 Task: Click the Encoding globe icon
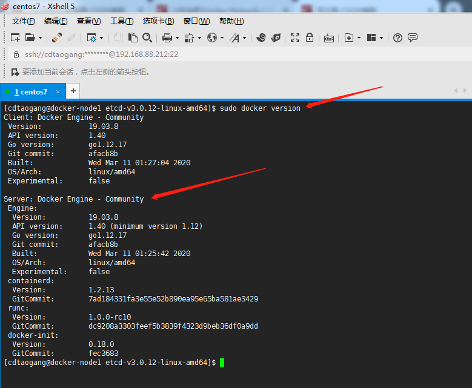coord(212,38)
